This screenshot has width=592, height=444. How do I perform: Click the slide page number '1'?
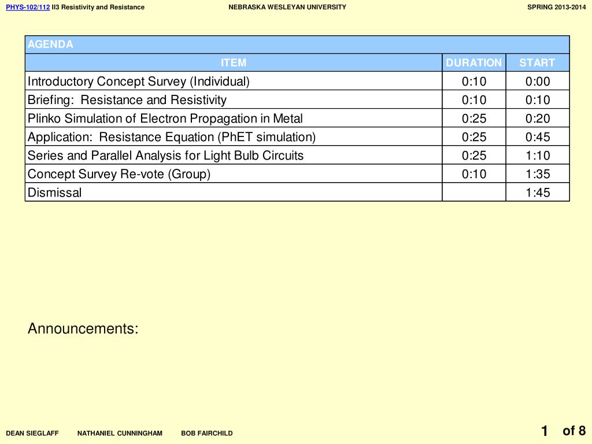544,431
